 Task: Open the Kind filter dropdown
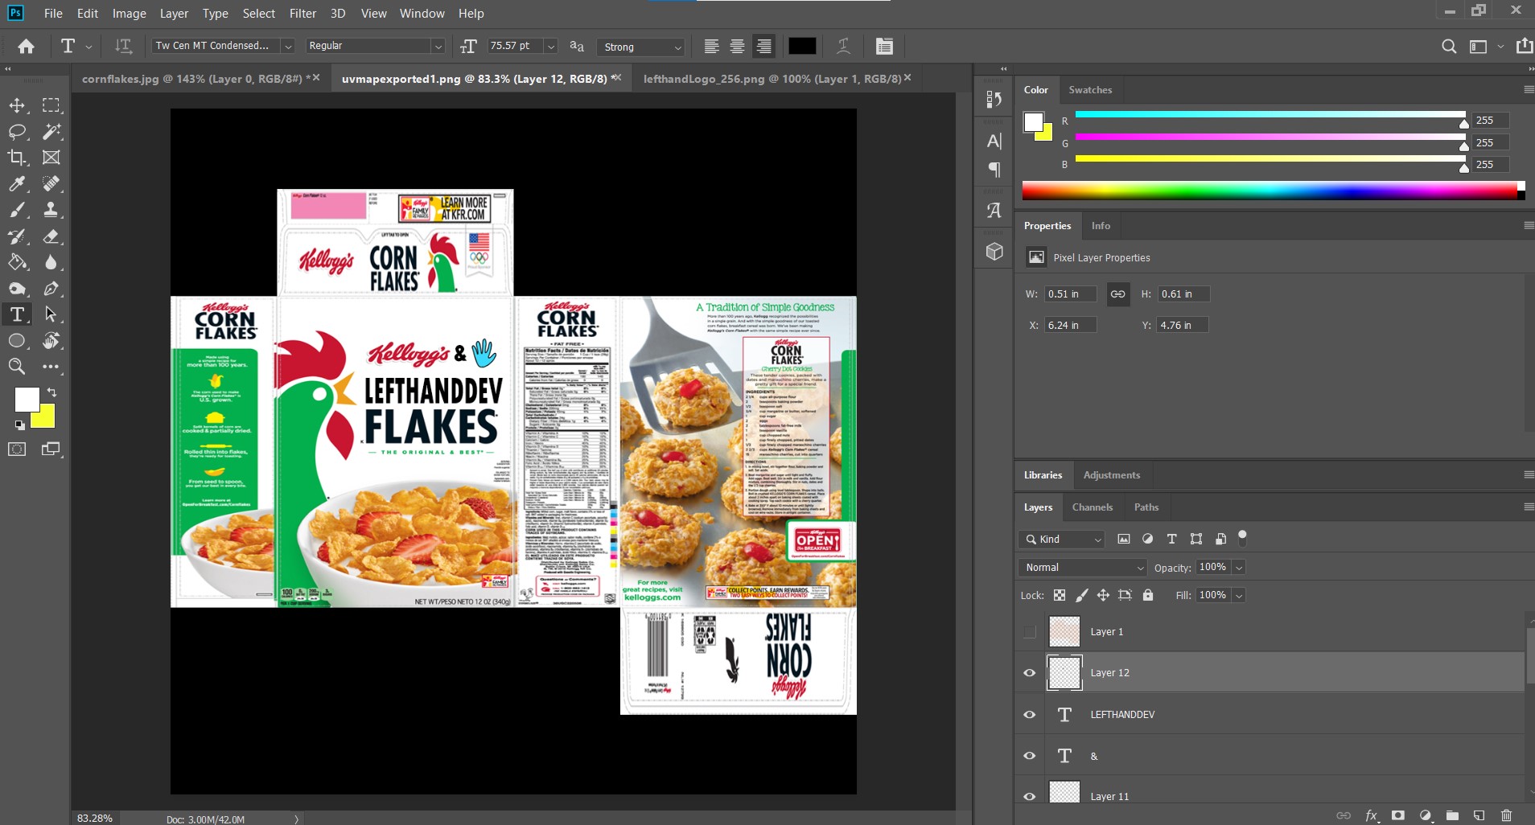pos(1061,540)
